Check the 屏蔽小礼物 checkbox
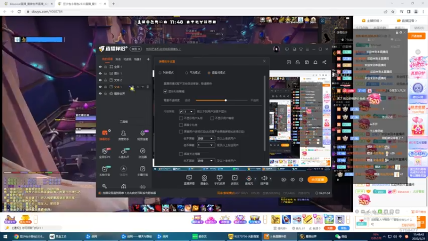The width and height of the screenshot is (428, 241). pyautogui.click(x=181, y=125)
